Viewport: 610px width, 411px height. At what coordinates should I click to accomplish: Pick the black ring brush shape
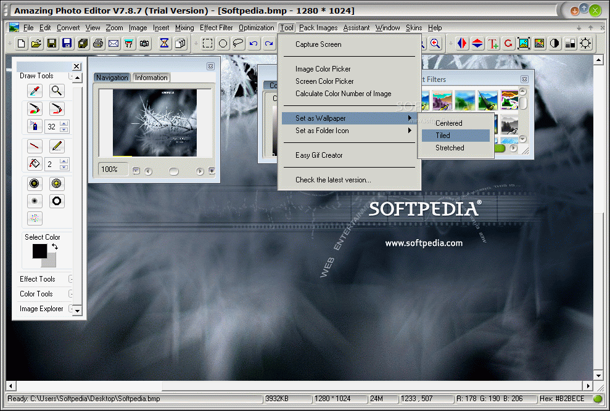(57, 201)
